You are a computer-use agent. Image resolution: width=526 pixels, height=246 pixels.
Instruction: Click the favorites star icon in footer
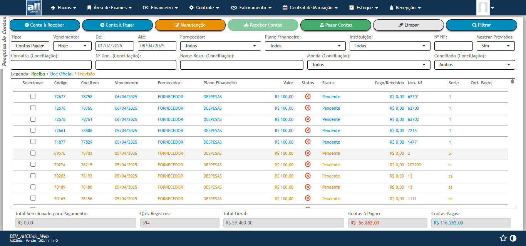coord(503,238)
